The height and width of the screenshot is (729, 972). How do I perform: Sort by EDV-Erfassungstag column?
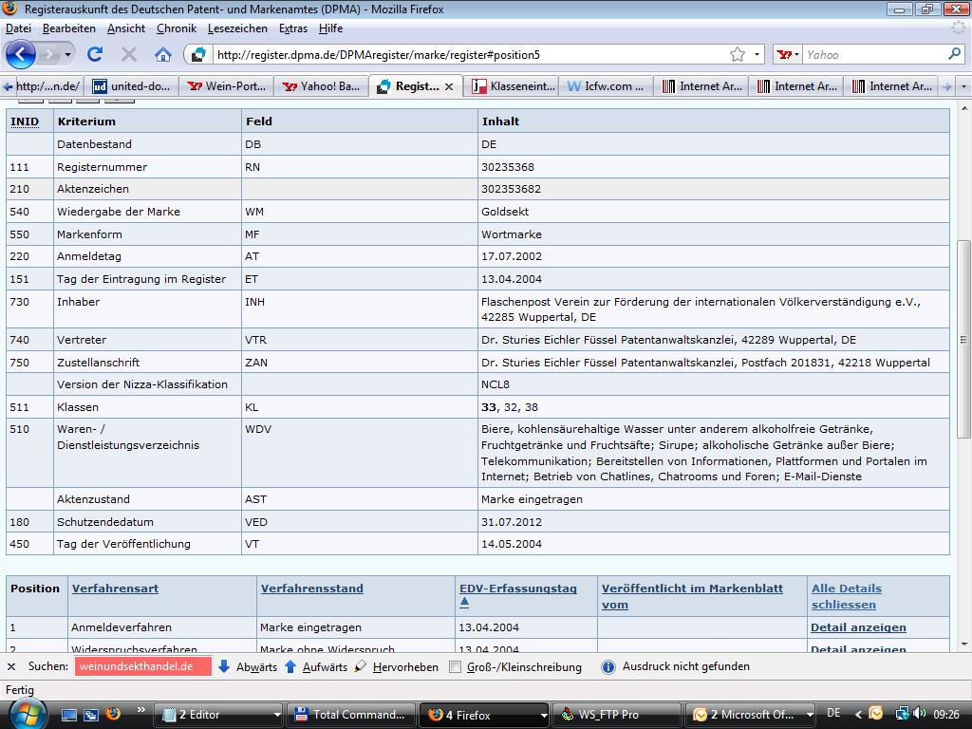click(517, 589)
